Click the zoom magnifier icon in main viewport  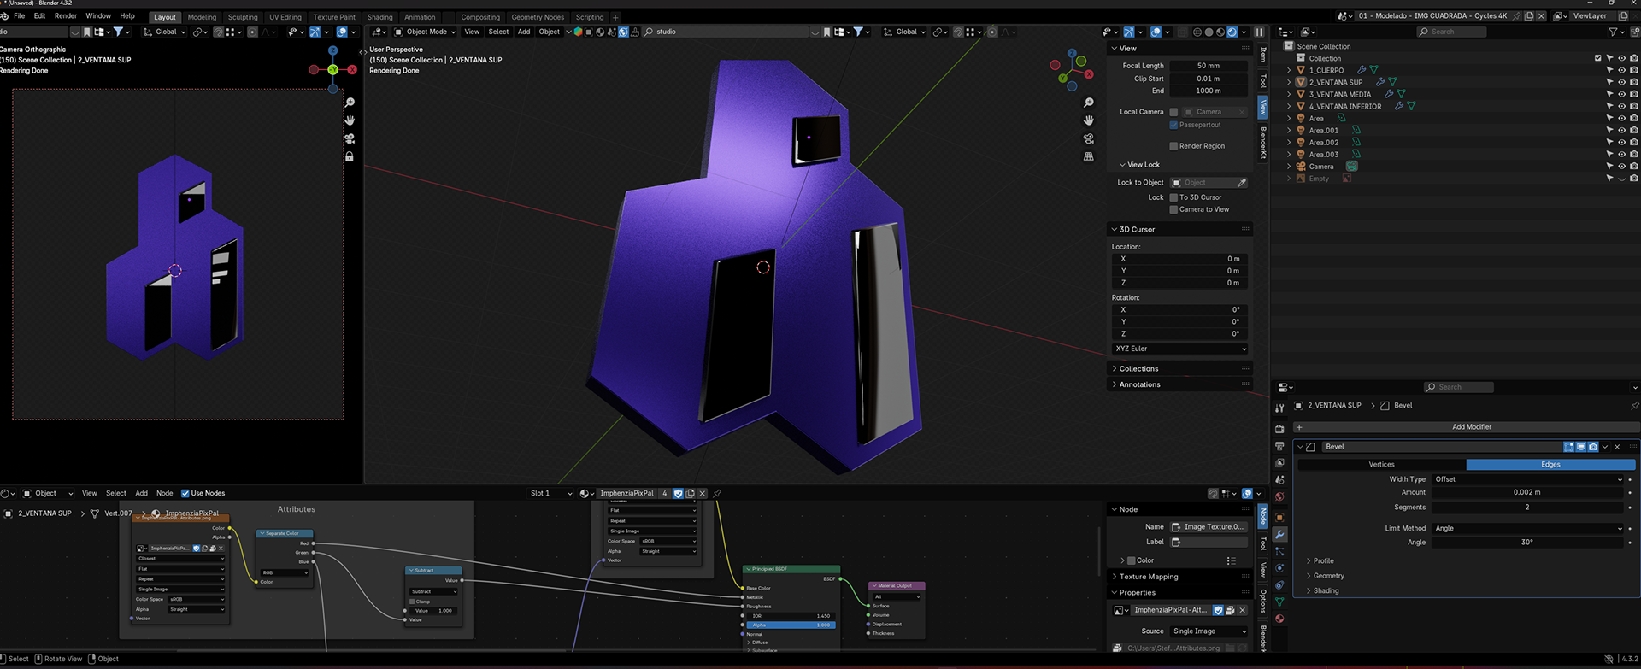tap(1088, 103)
